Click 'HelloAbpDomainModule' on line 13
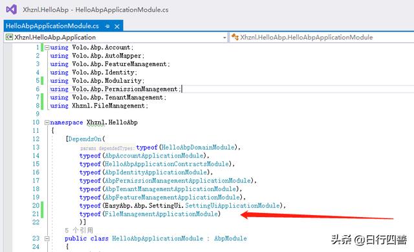This screenshot has width=414, height=252. point(198,147)
